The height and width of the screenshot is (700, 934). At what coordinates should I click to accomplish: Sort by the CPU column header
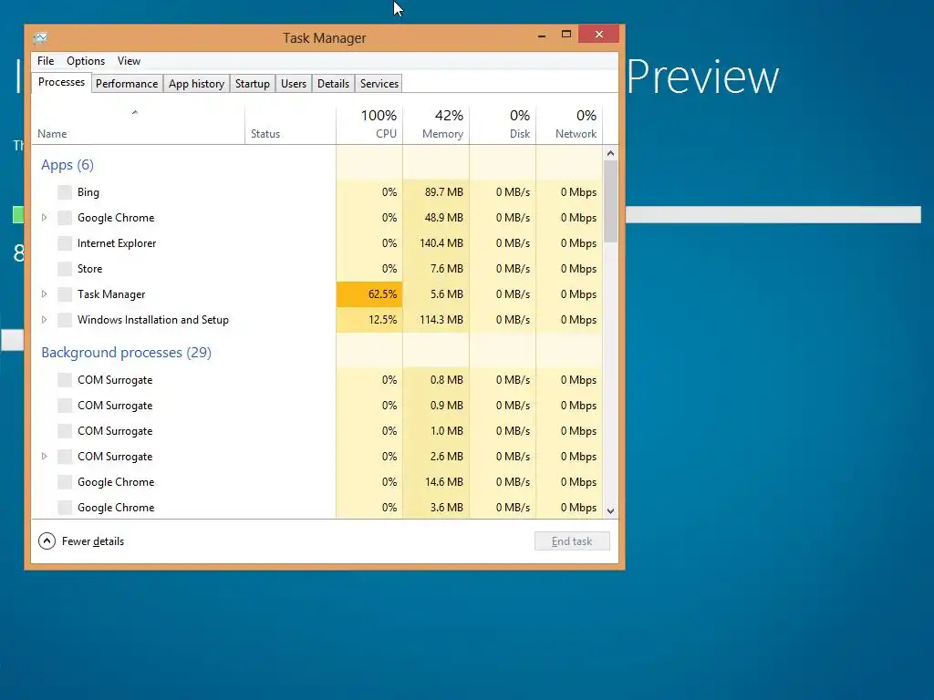tap(369, 125)
